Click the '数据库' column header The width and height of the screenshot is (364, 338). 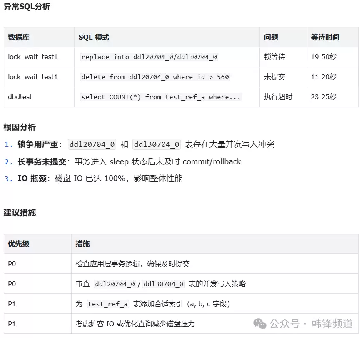coord(19,37)
